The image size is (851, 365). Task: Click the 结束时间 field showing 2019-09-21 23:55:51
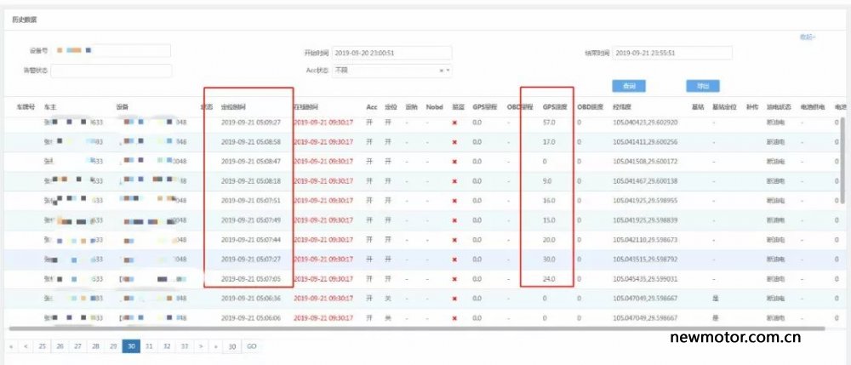(672, 53)
